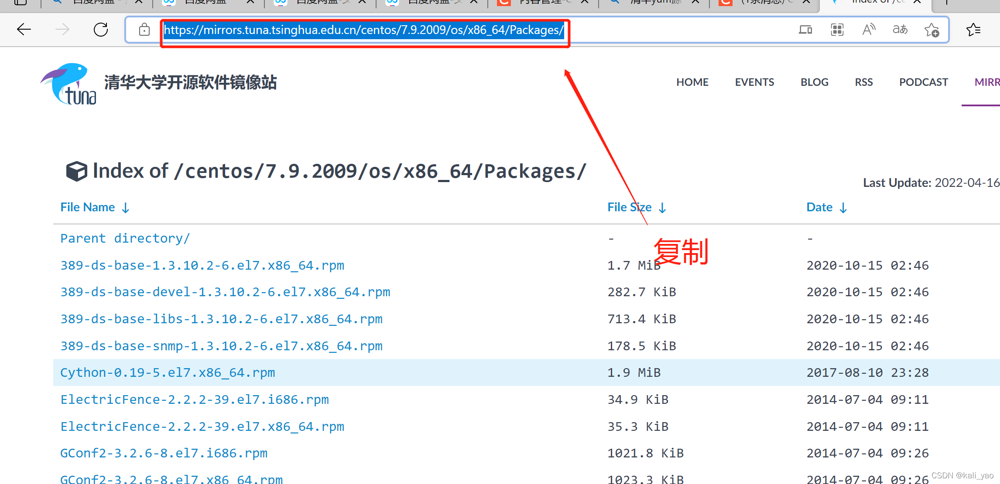
Task: Click the page refresh icon
Action: coord(101,30)
